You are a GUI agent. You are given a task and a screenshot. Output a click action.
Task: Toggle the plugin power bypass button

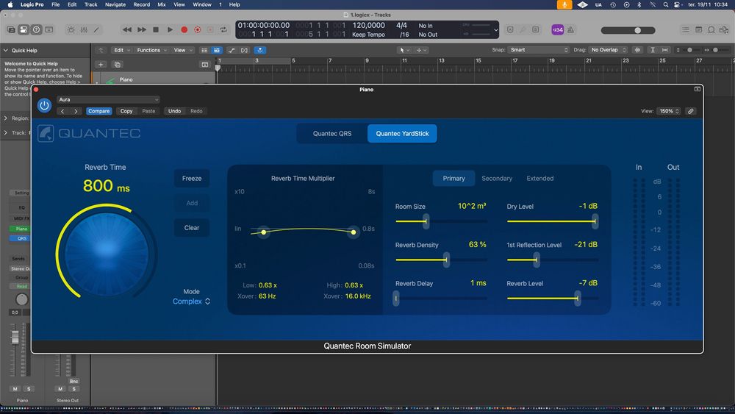point(44,105)
